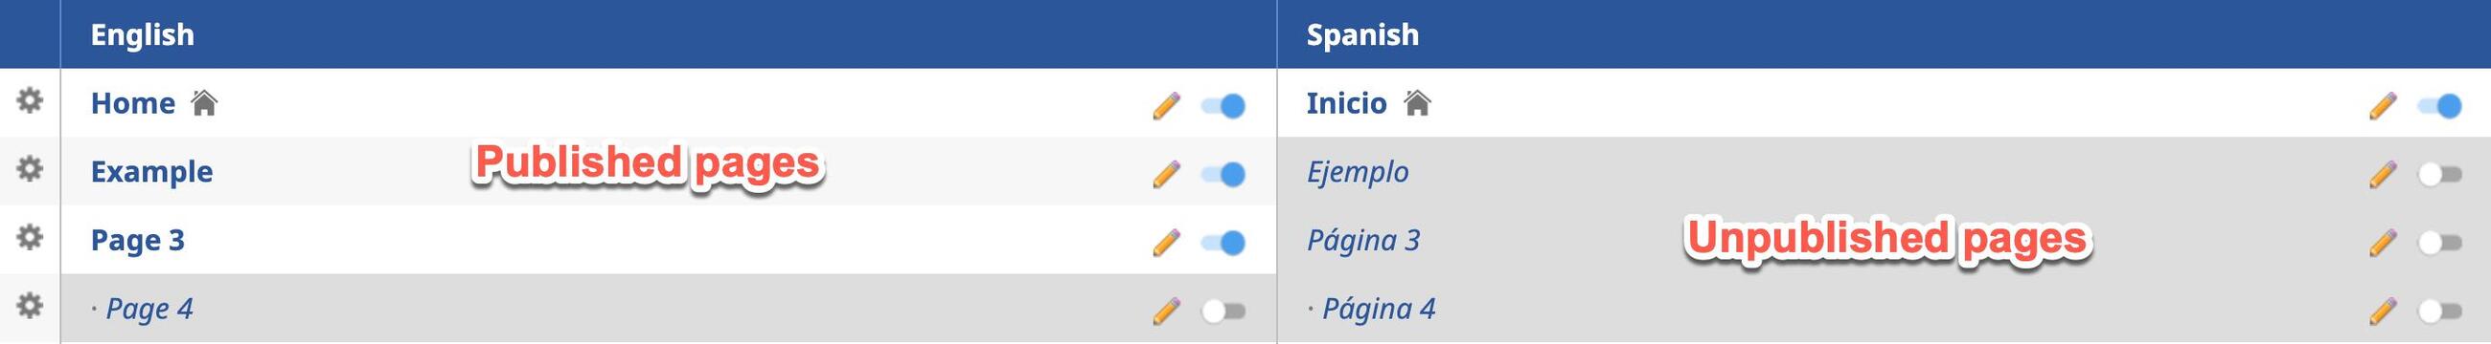Open the gear menu for Page 4
2491x344 pixels.
pos(30,306)
